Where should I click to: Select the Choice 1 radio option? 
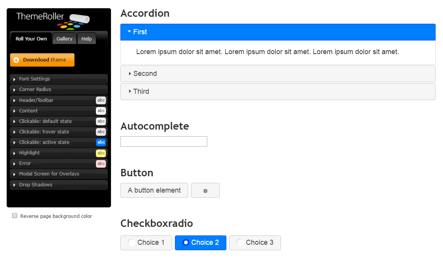[146, 242]
